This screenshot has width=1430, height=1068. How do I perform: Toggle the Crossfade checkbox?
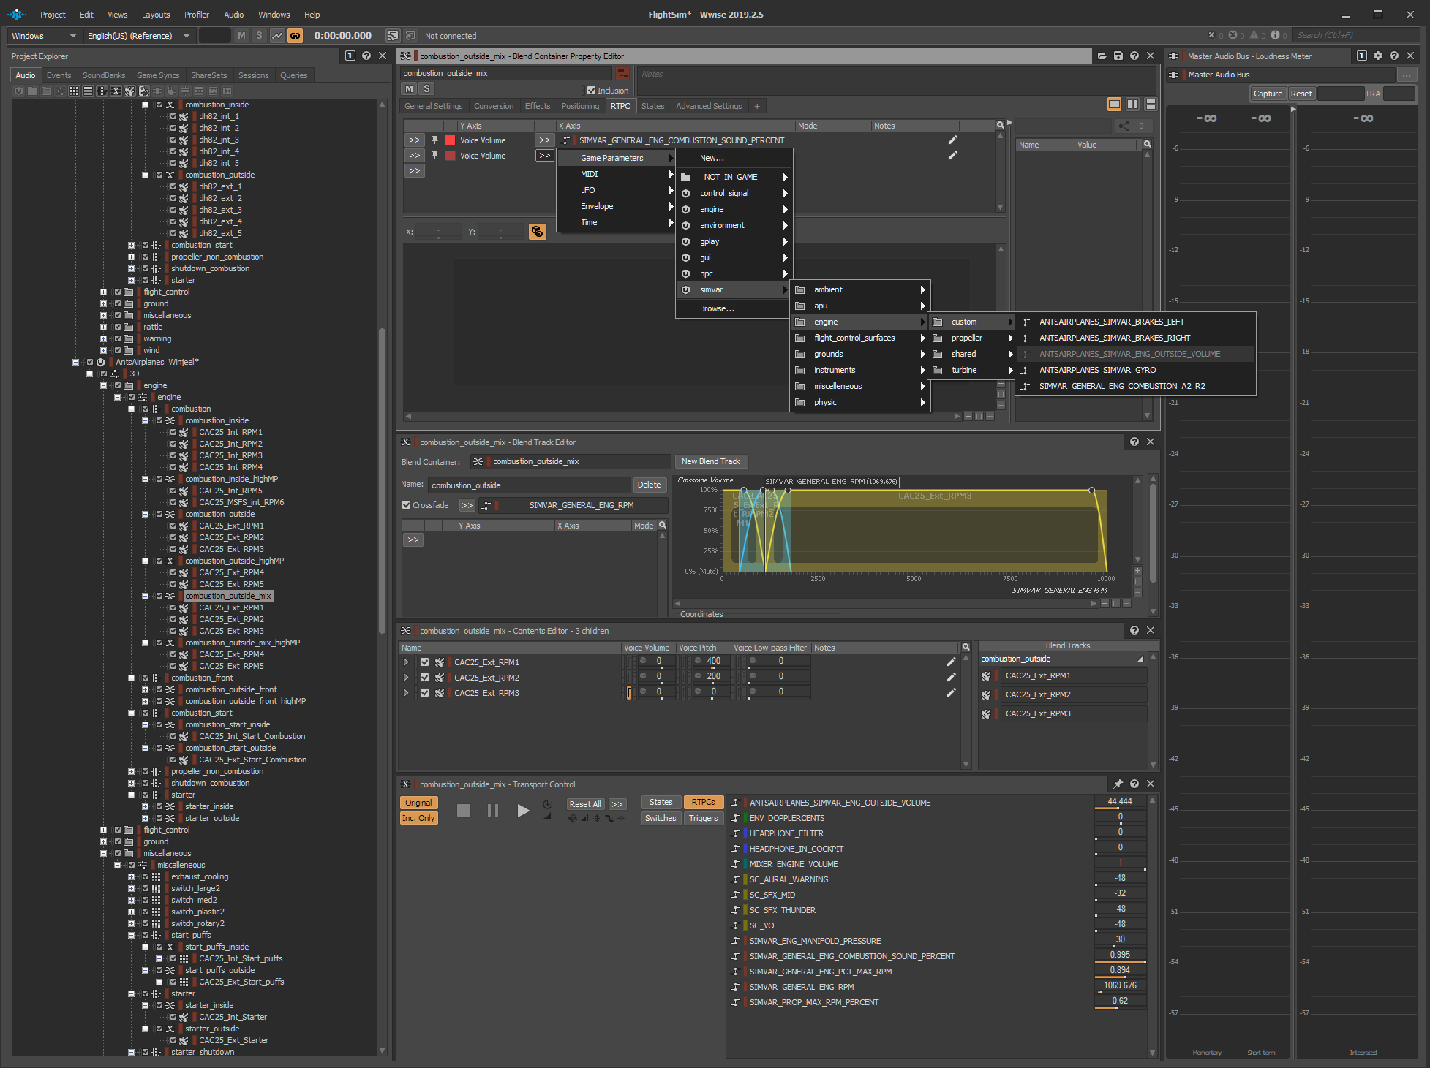click(x=406, y=505)
